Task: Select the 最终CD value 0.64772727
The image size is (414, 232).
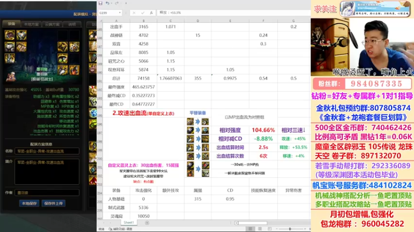Action: pos(143,105)
